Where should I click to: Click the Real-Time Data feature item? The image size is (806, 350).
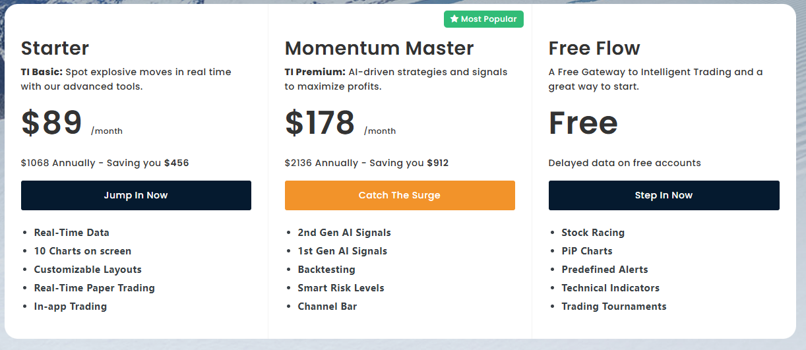click(x=71, y=233)
